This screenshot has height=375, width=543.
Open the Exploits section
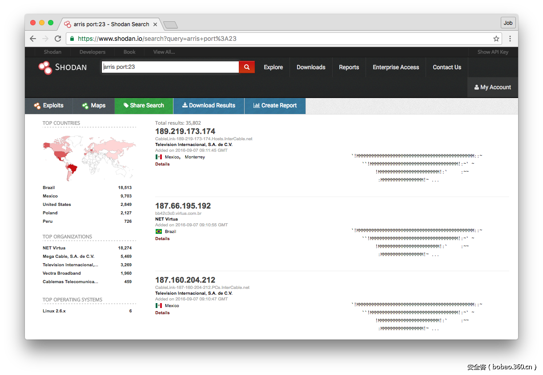49,106
